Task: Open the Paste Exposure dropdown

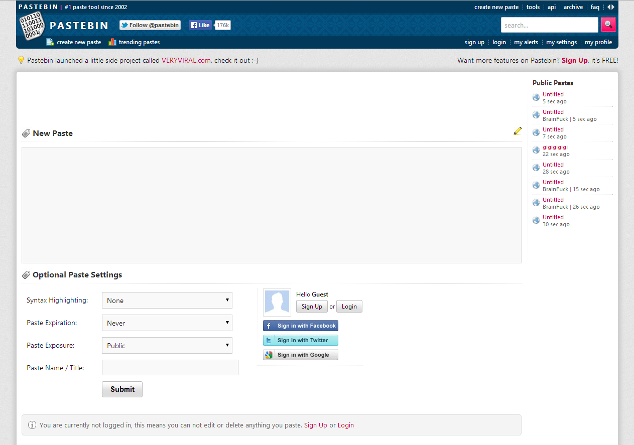Action: (167, 346)
